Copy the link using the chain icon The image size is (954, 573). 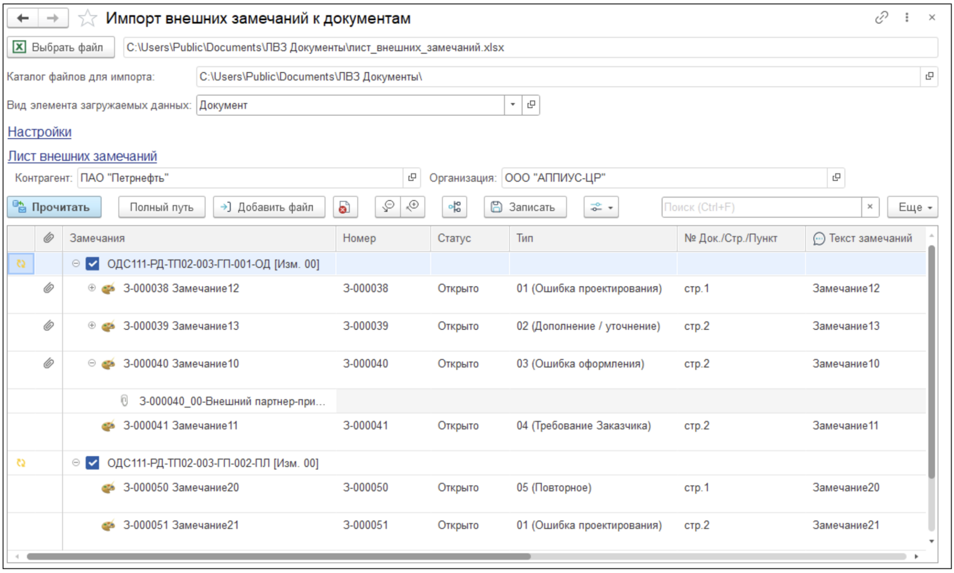(x=881, y=18)
